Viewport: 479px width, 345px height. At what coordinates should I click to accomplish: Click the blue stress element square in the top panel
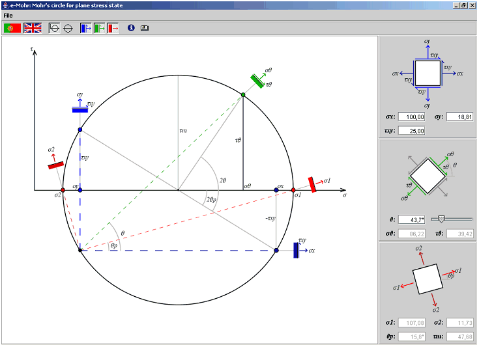tap(428, 73)
